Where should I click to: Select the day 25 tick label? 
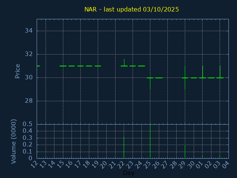point(148,164)
